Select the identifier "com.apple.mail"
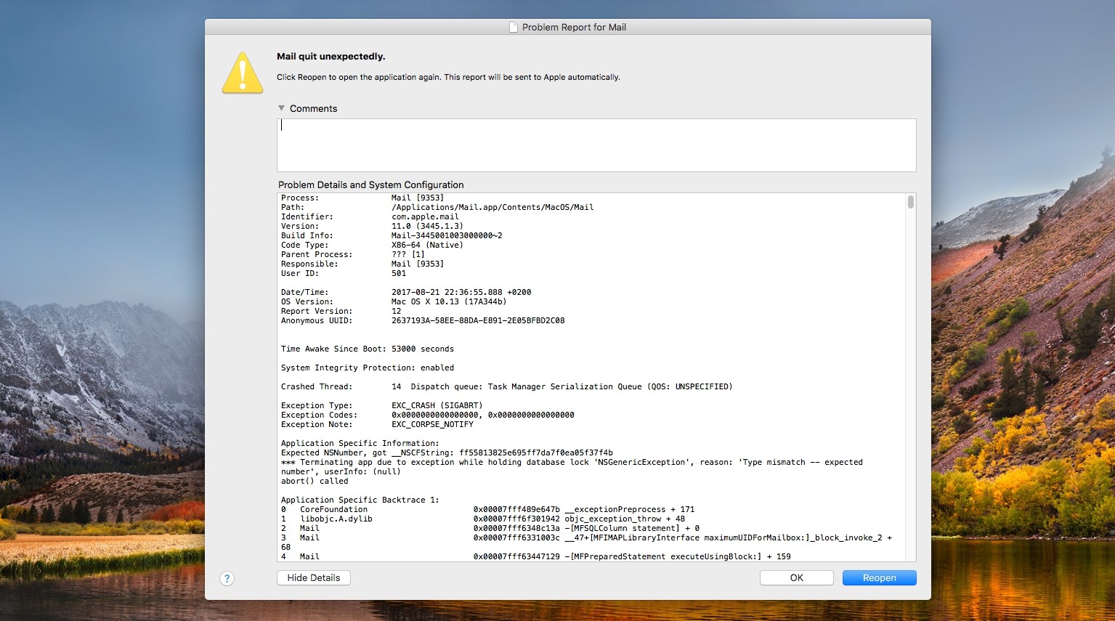The width and height of the screenshot is (1115, 621). pos(425,216)
